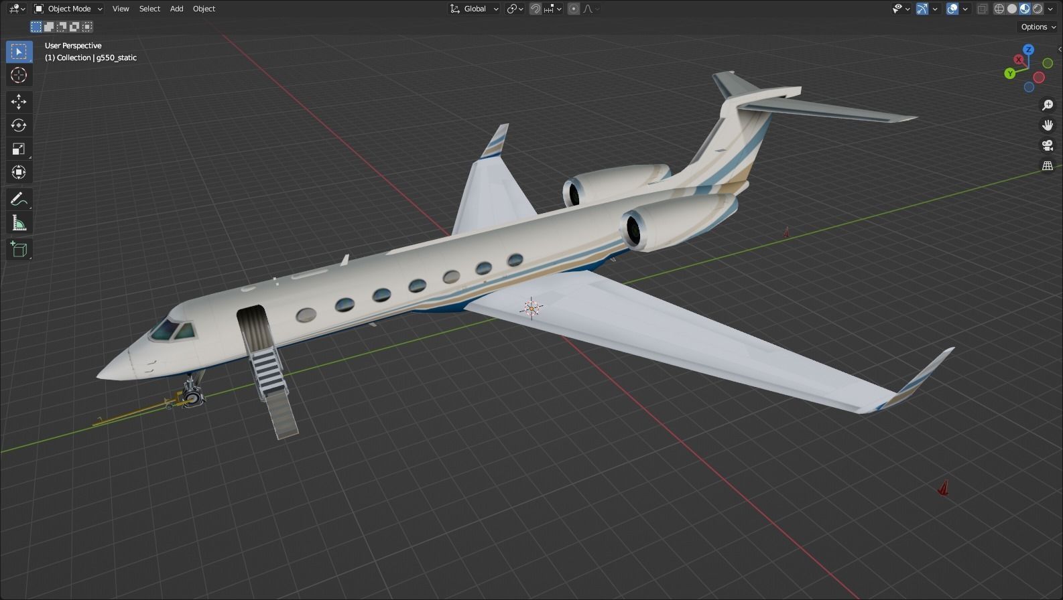Click the zoom magnifier navigation icon
The height and width of the screenshot is (600, 1063).
coord(1048,105)
